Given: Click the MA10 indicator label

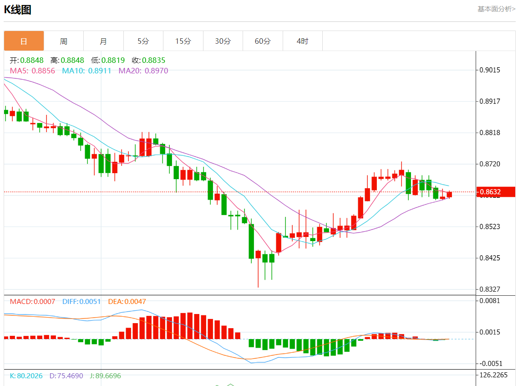Looking at the screenshot, I should point(86,71).
